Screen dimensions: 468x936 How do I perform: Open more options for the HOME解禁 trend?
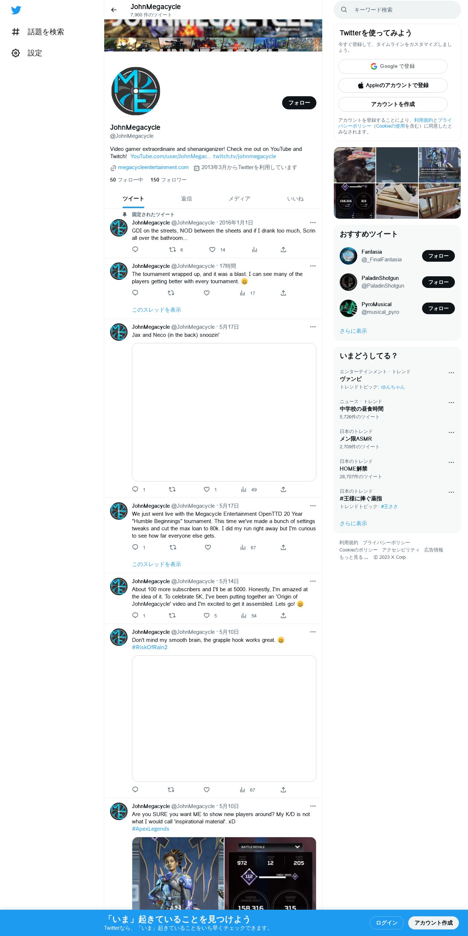tap(451, 463)
